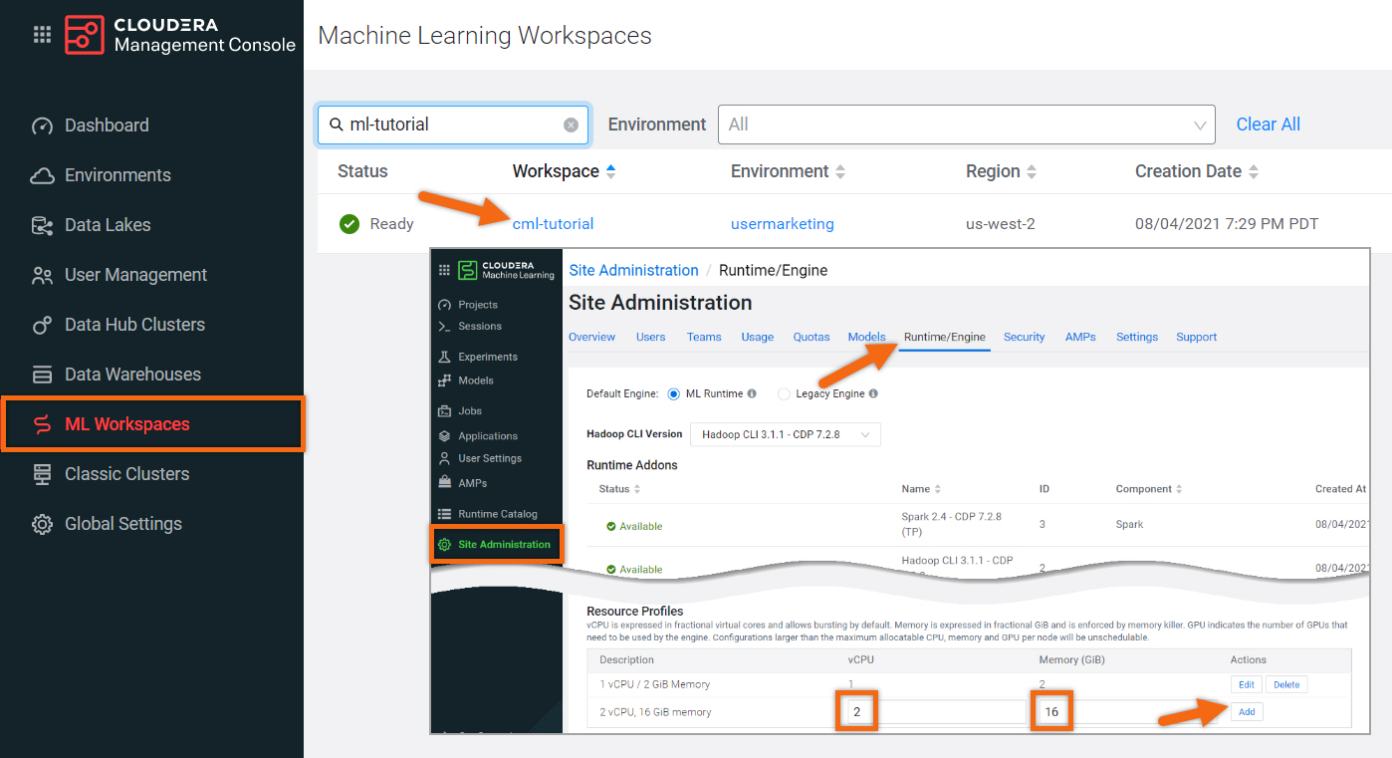Image resolution: width=1392 pixels, height=758 pixels.
Task: Click the Dashboard gauge icon
Action: point(42,126)
